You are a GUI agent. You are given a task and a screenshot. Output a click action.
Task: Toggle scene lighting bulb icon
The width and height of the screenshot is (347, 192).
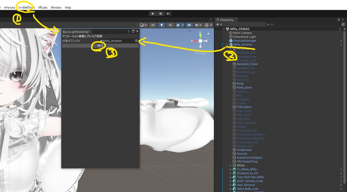tap(162, 25)
